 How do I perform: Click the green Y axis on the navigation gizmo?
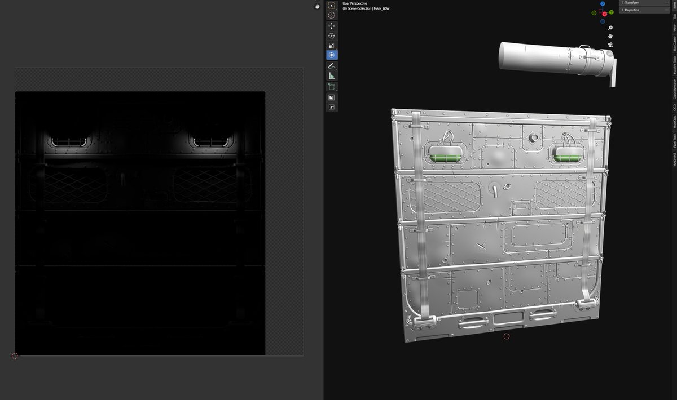(611, 12)
